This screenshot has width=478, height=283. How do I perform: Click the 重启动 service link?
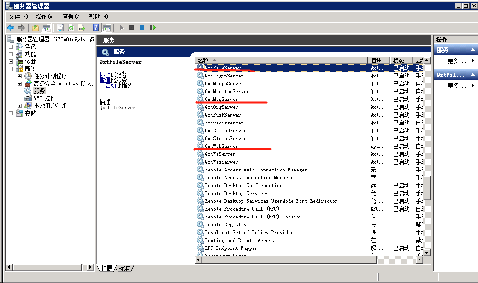[107, 85]
